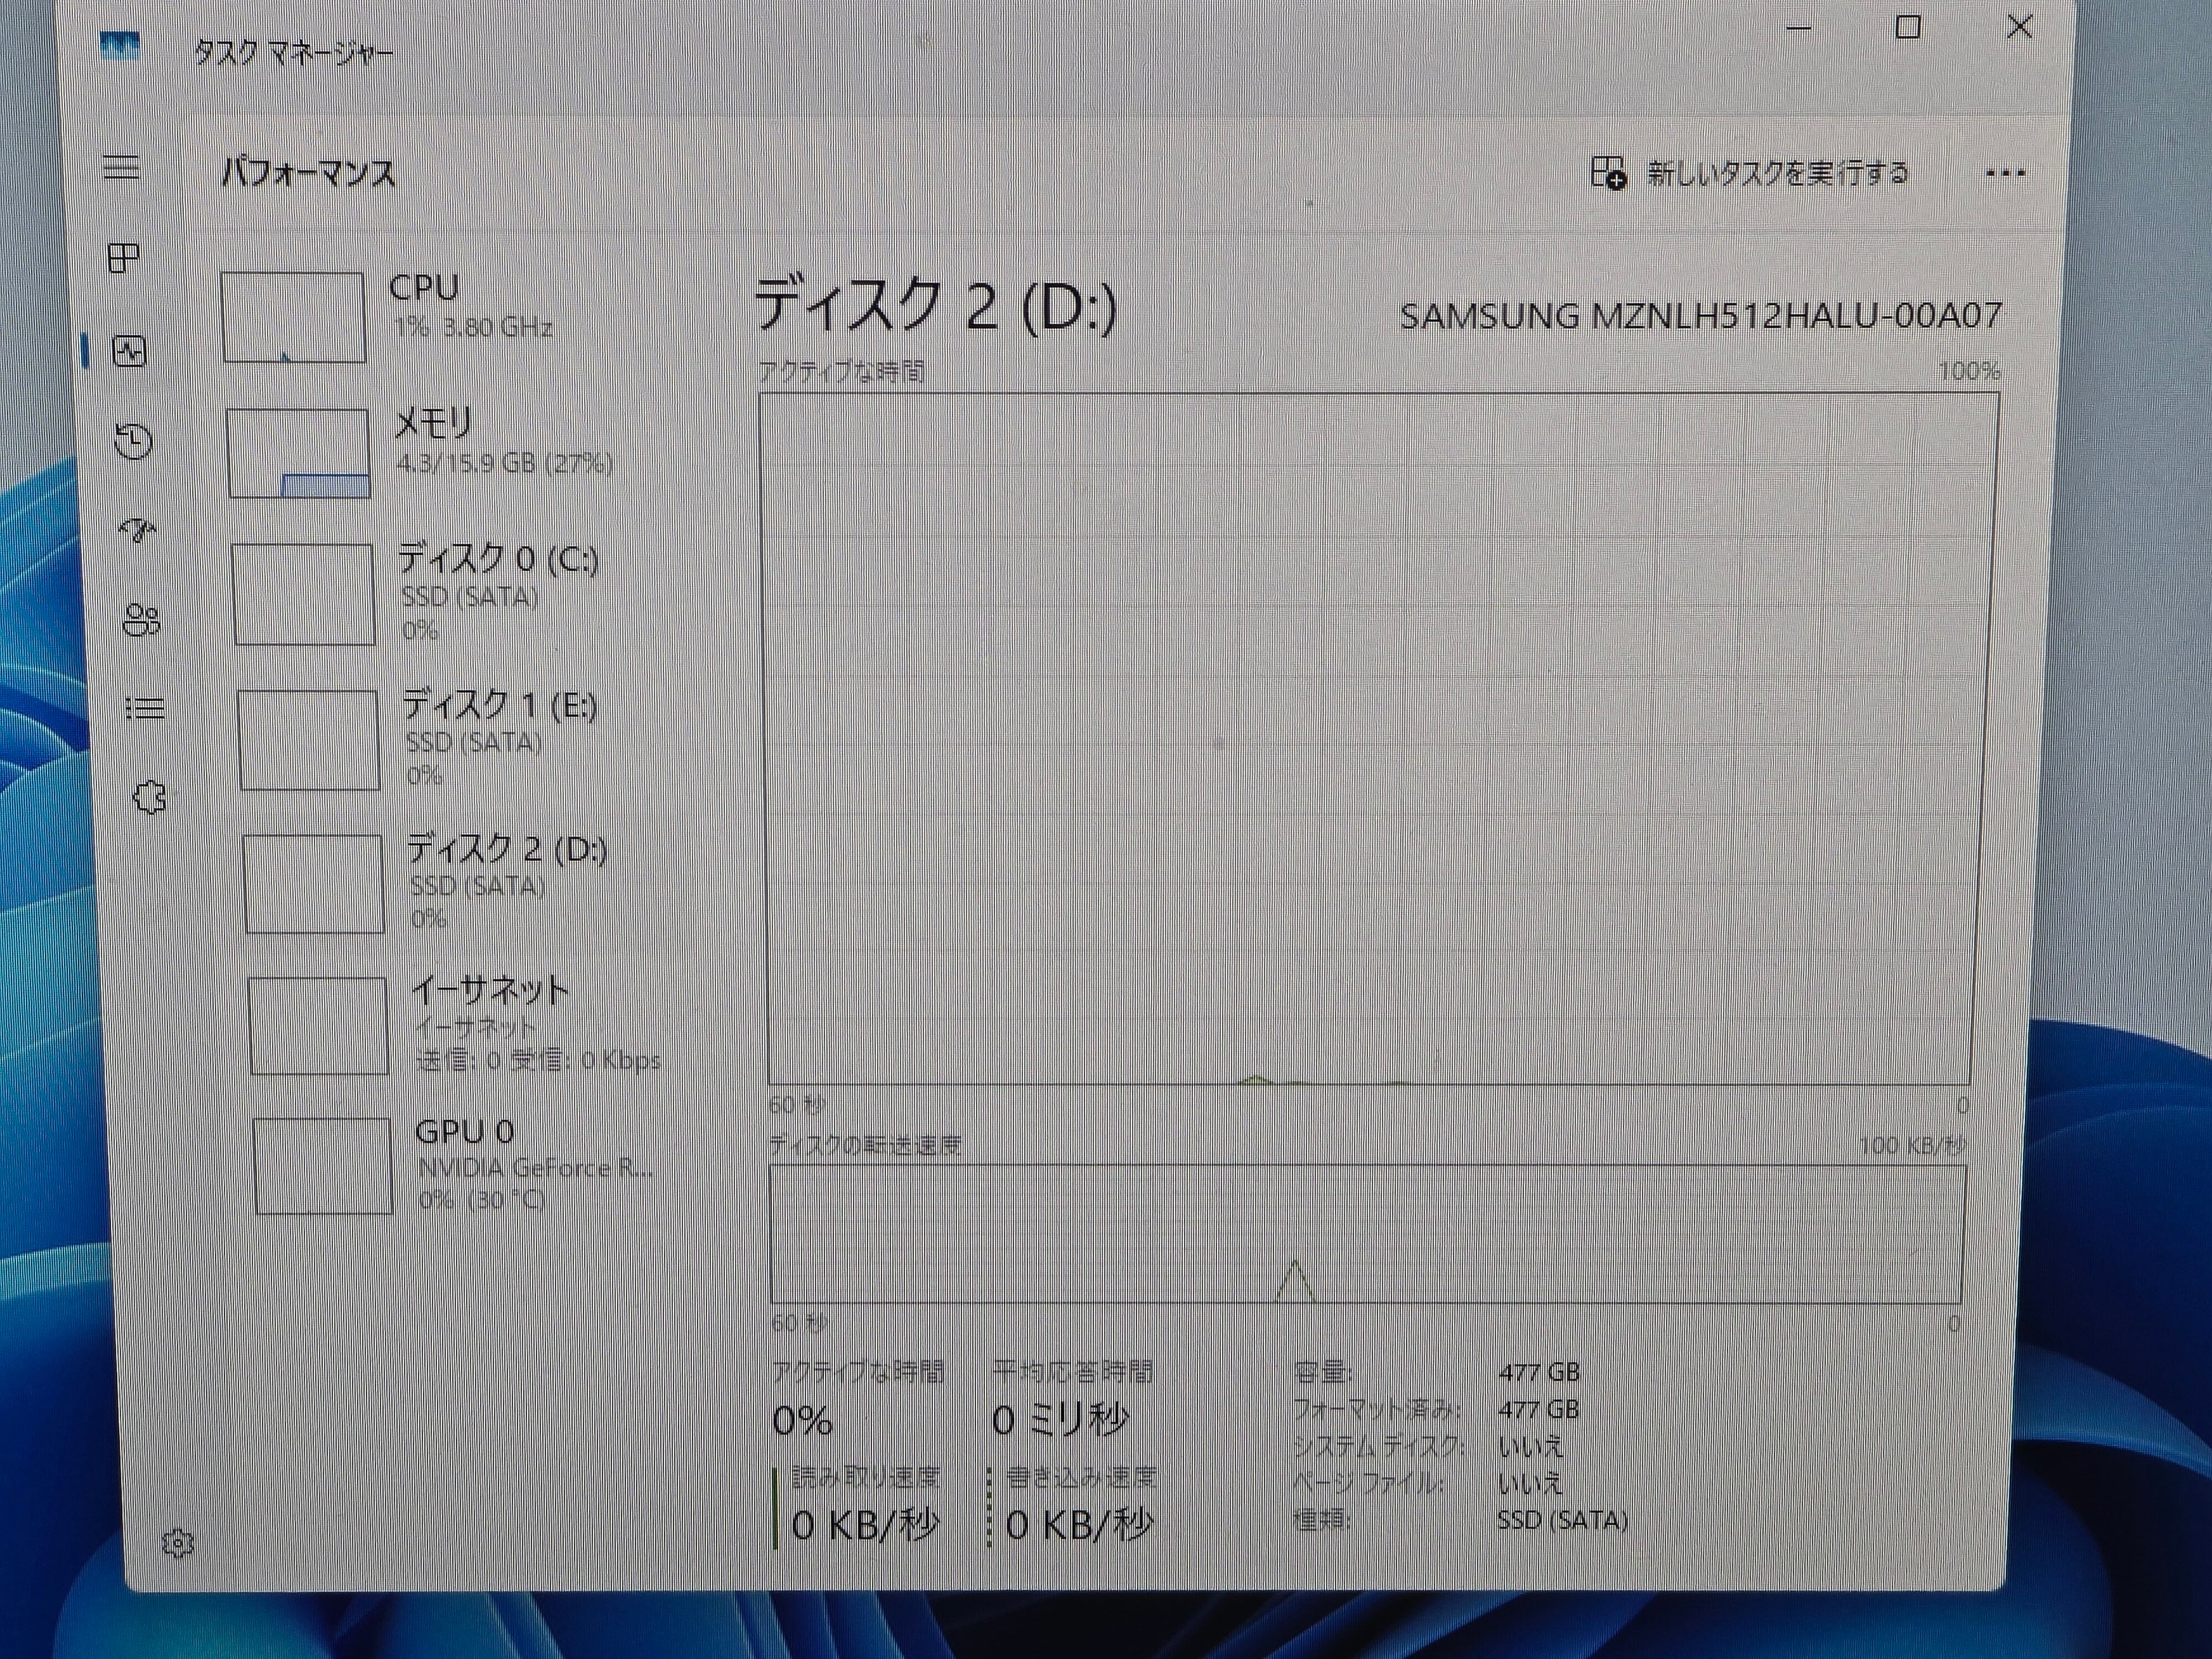The height and width of the screenshot is (1659, 2212).
Task: Open the Services puzzle icon
Action: [x=149, y=798]
